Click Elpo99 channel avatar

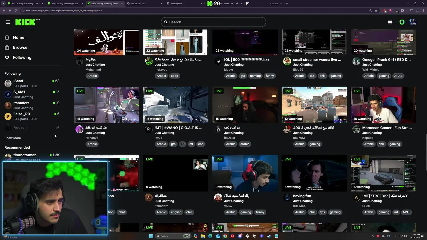(x=287, y=61)
